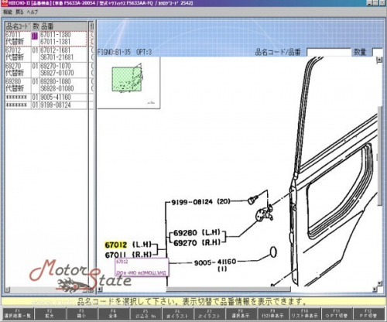387x322 pixels.
Task: Click F11 OPT切替 button
Action: pyautogui.click(x=337, y=313)
